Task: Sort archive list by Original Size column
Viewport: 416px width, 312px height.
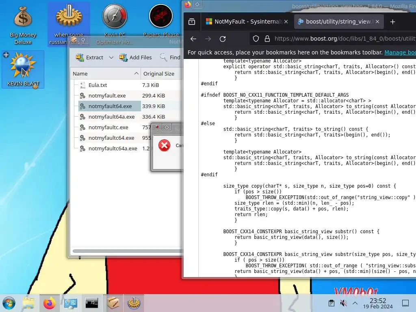Action: (161, 74)
